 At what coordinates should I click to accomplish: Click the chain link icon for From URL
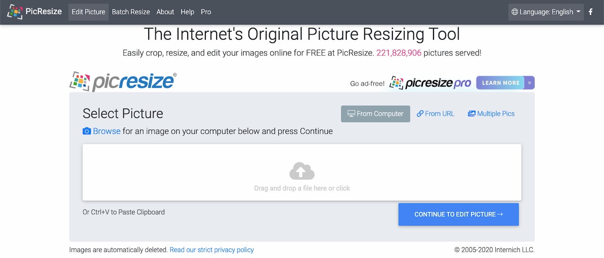click(x=420, y=114)
